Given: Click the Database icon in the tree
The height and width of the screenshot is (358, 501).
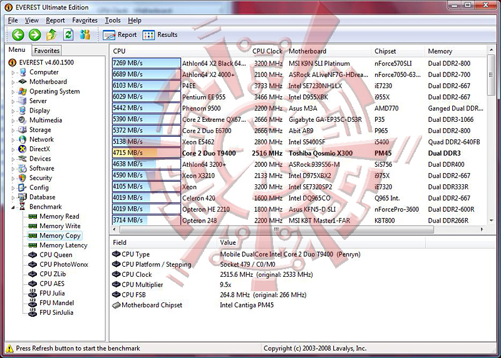Looking at the screenshot, I should 23,197.
